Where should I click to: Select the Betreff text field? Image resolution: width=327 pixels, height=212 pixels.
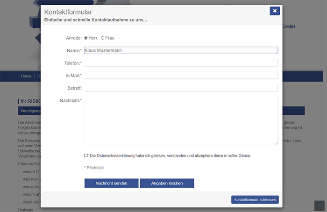(181, 88)
